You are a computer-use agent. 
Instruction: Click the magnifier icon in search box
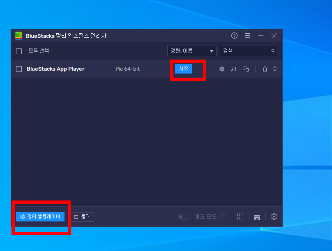[273, 51]
